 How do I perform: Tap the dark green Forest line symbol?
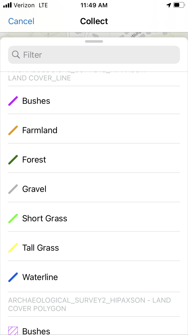[x=13, y=160]
